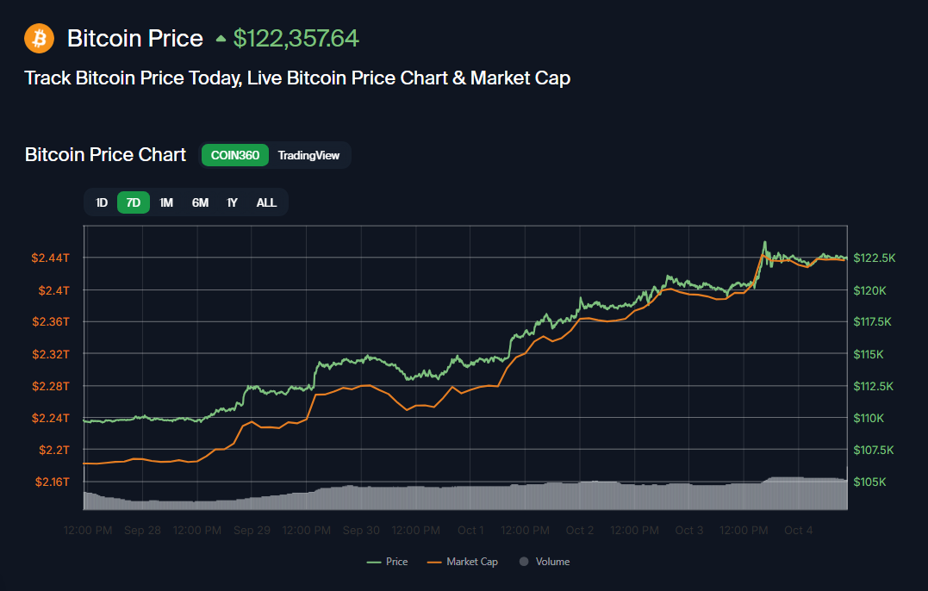Switch chart to 1M range
928x591 pixels.
pos(166,202)
